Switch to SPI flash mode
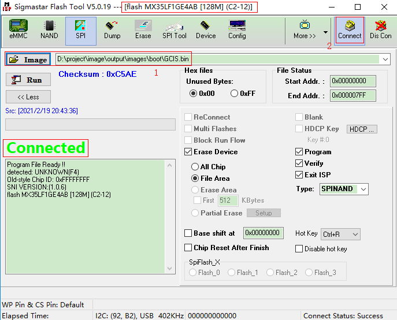The image size is (397, 320). [x=81, y=31]
